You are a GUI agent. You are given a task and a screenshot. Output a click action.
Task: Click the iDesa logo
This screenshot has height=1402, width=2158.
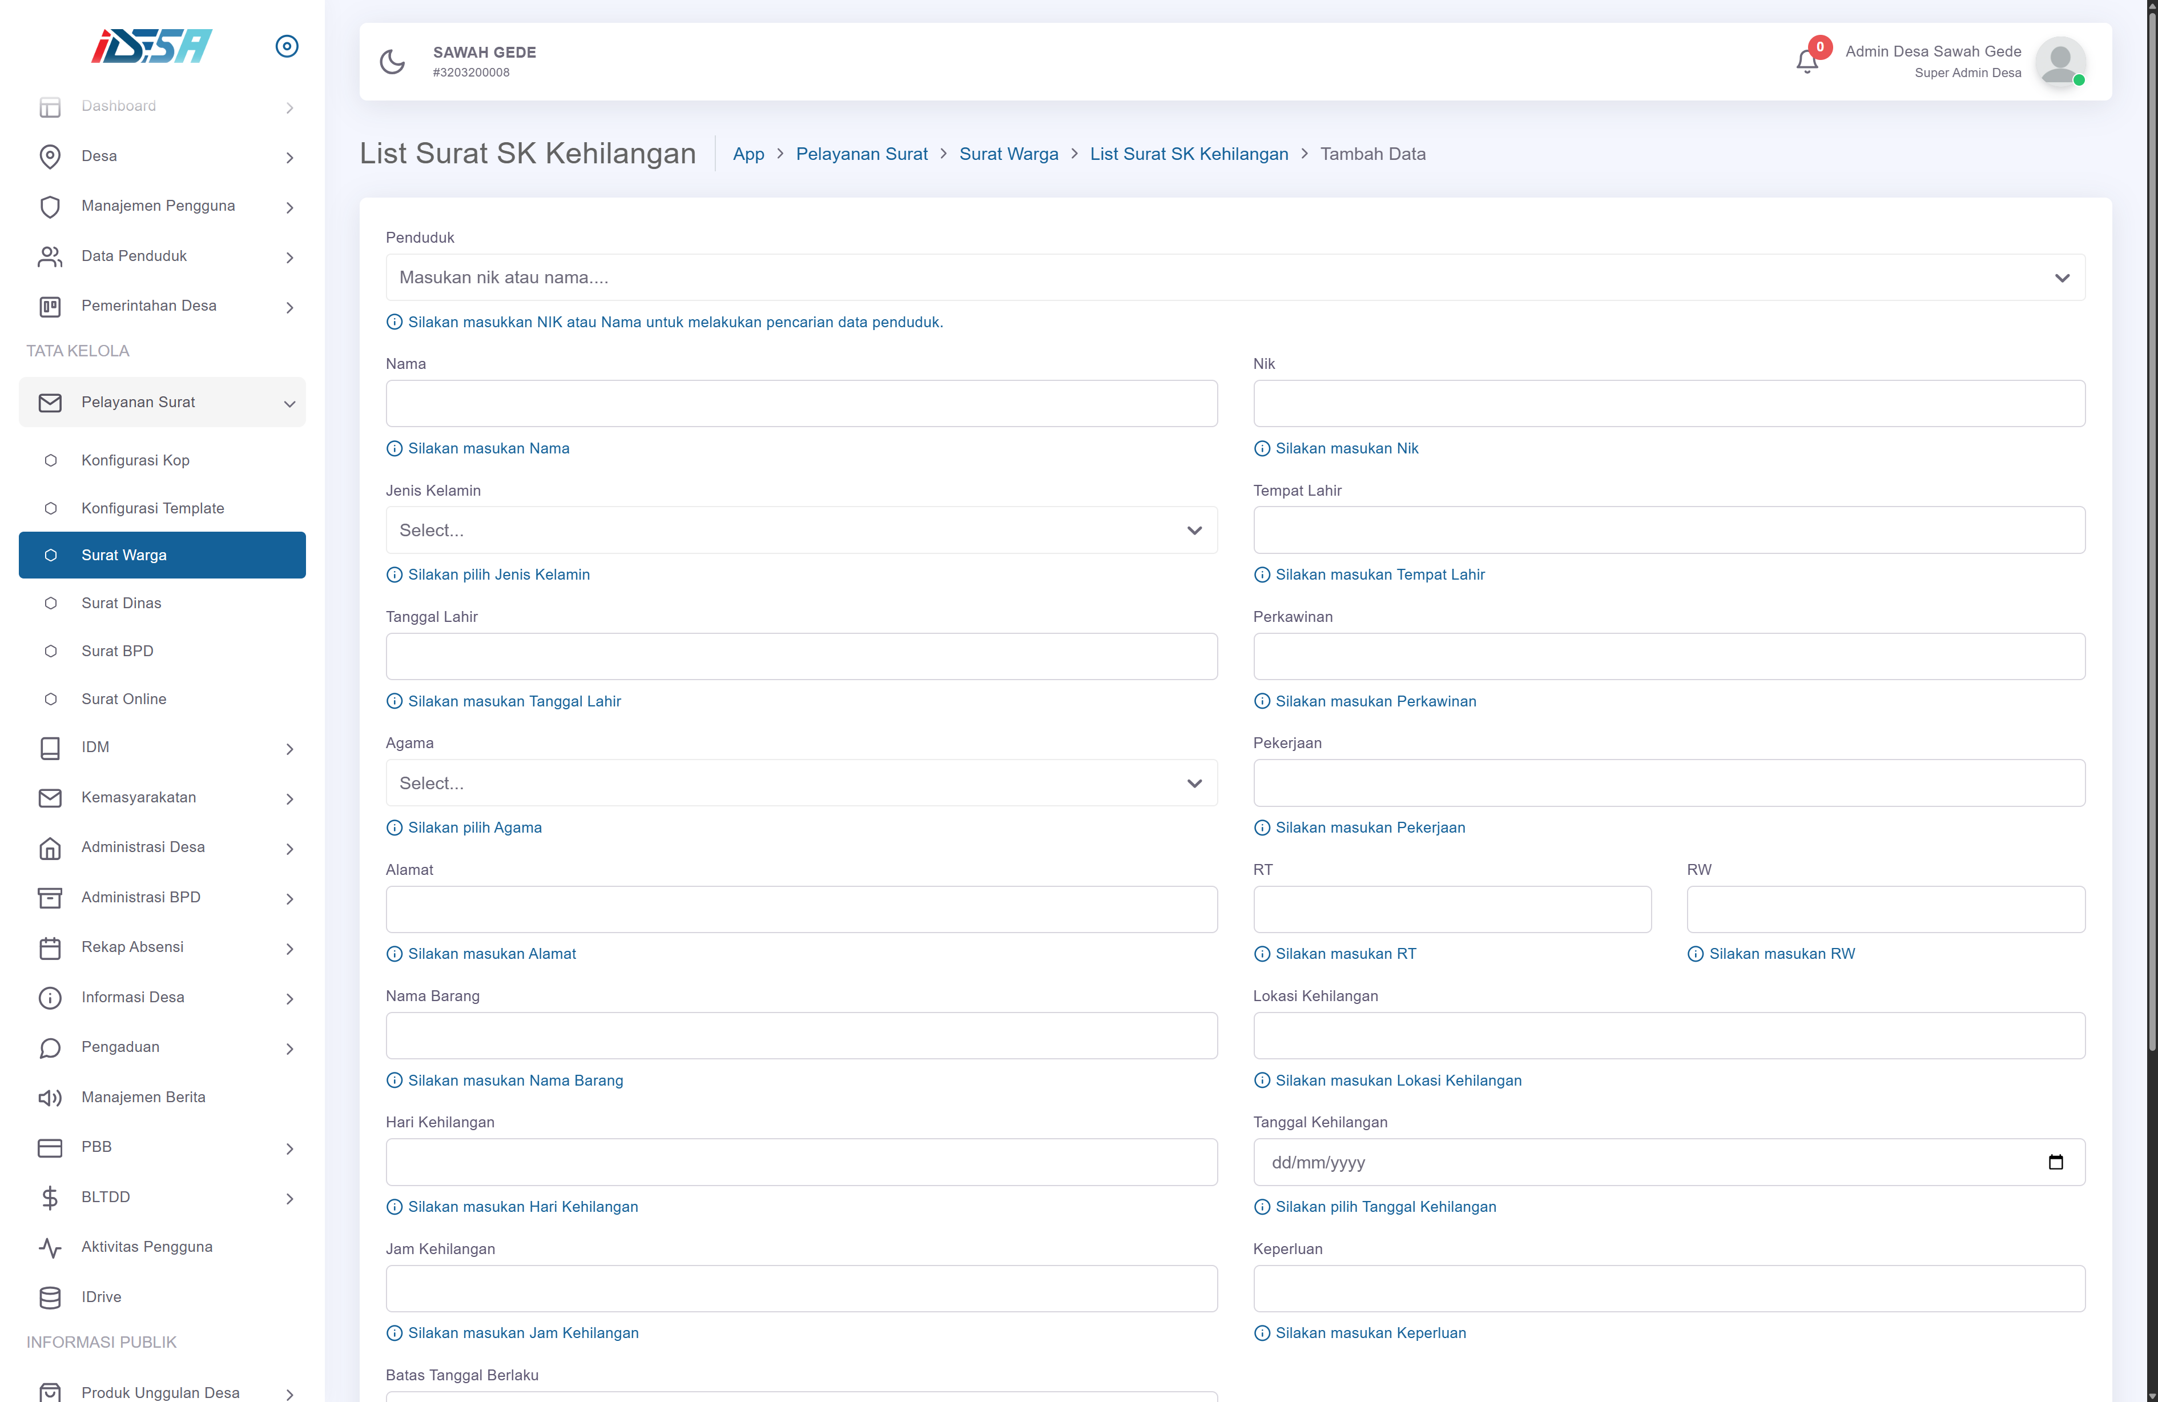click(x=151, y=46)
